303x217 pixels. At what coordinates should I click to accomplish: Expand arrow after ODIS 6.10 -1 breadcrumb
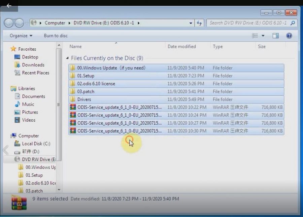coord(139,23)
